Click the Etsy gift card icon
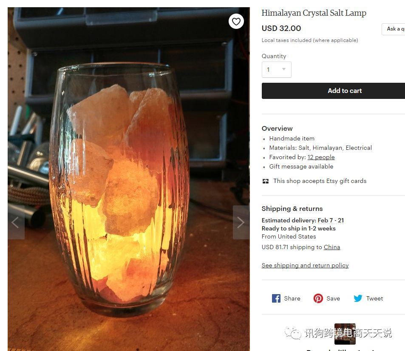Viewport: 405px width, 351px height. (x=266, y=181)
